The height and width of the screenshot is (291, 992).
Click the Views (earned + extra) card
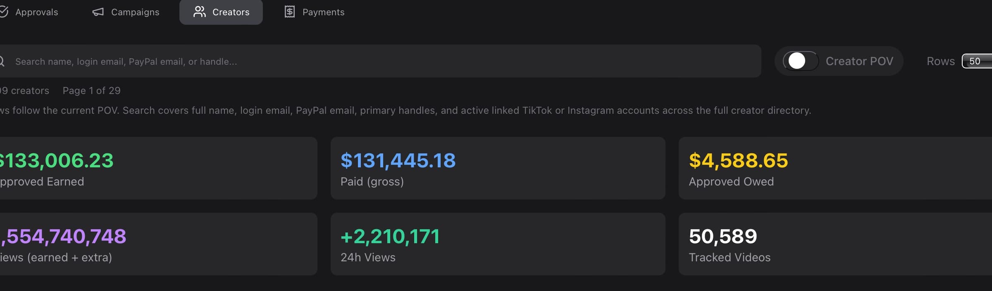click(x=157, y=244)
